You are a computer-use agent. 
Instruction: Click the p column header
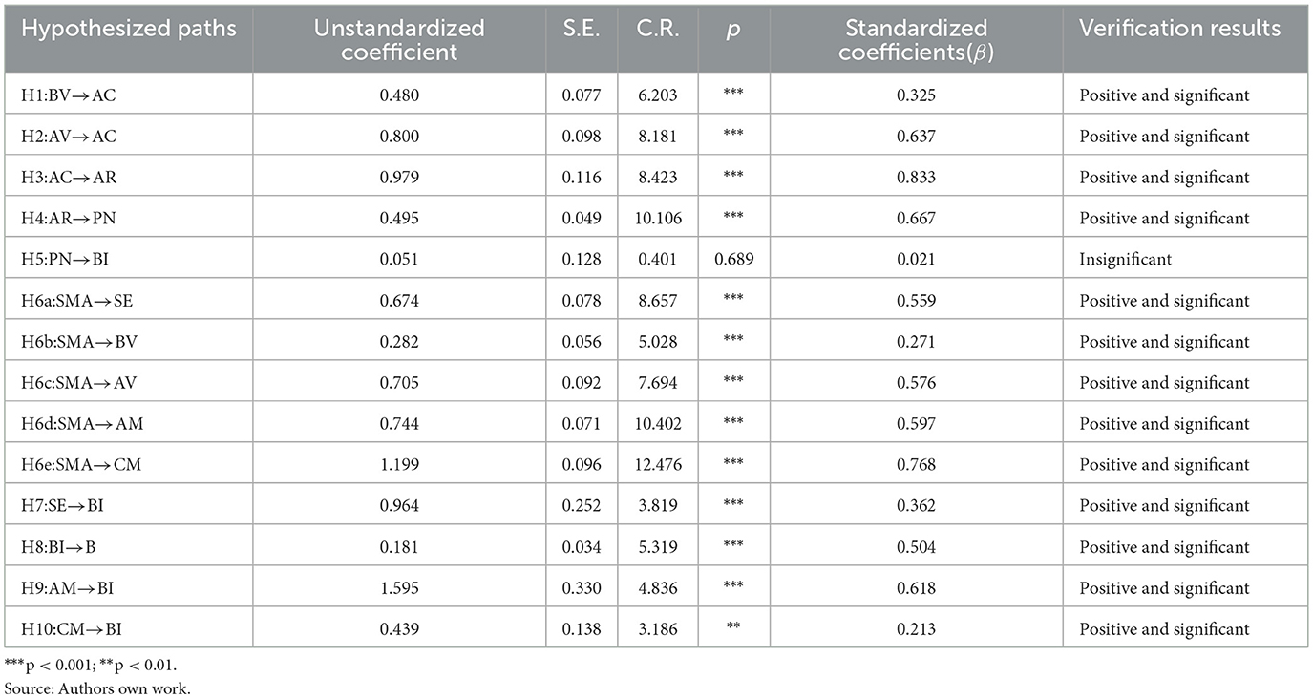733,29
